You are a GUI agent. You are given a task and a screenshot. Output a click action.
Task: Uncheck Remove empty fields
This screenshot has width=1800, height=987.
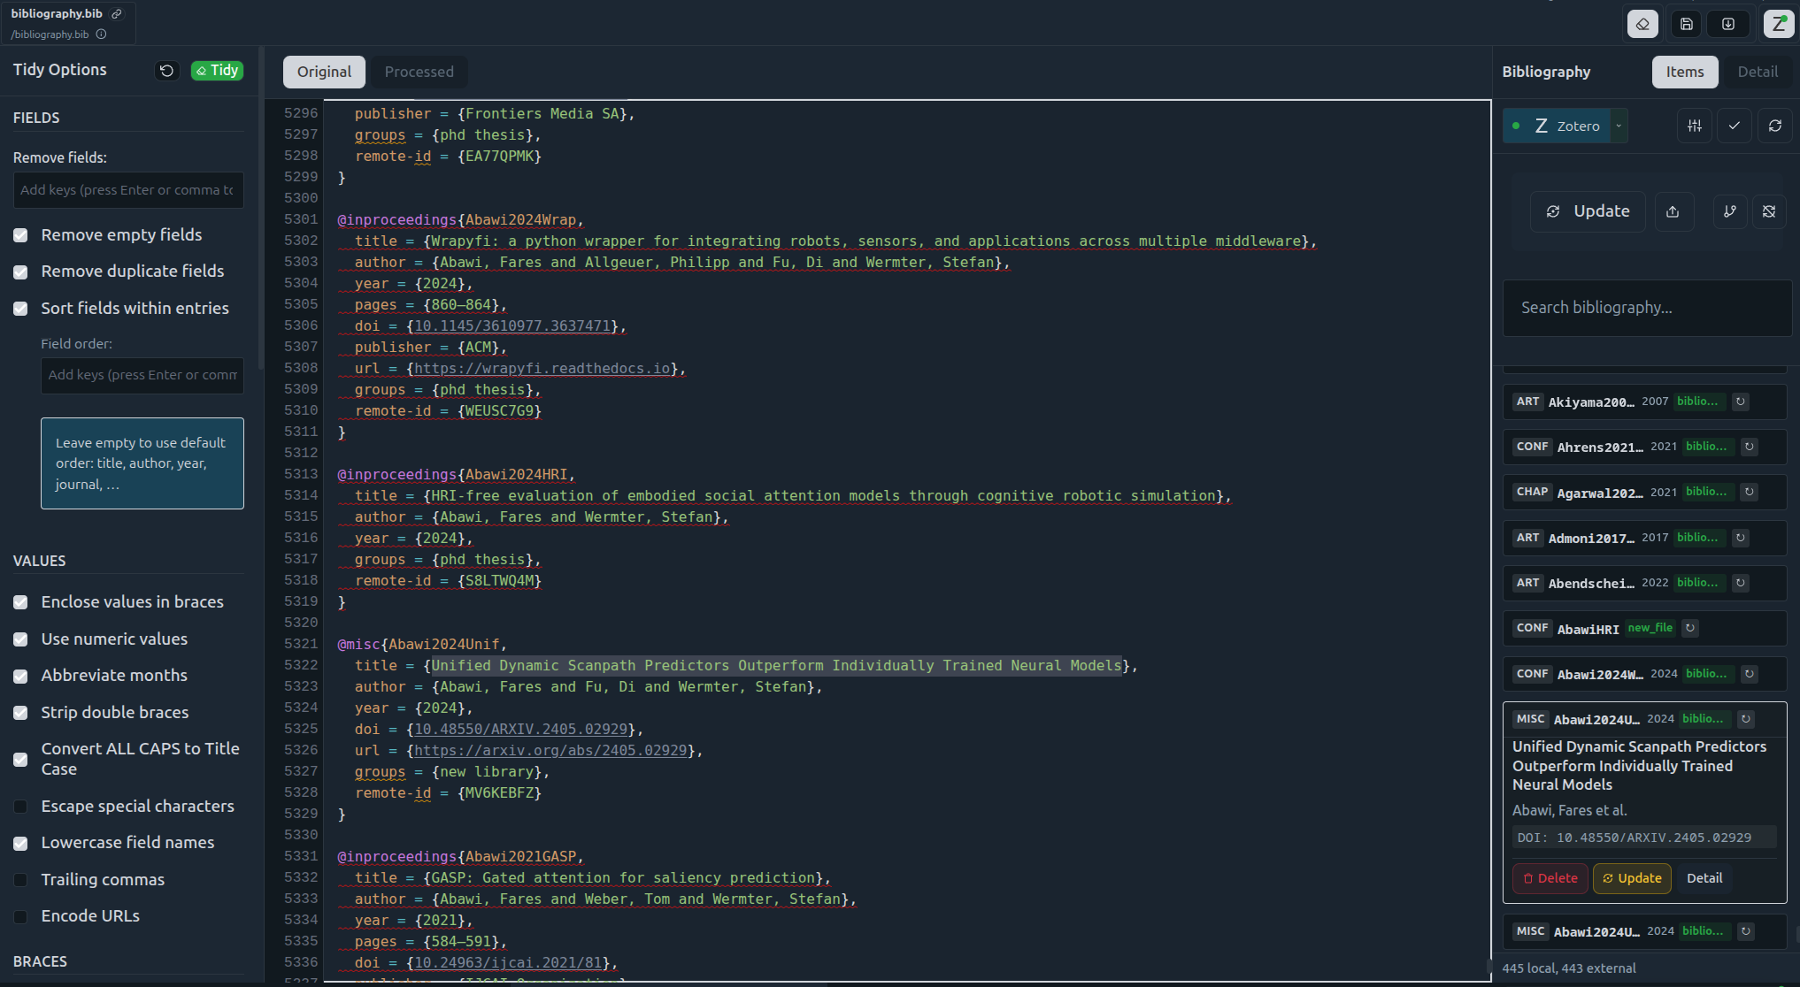20,235
